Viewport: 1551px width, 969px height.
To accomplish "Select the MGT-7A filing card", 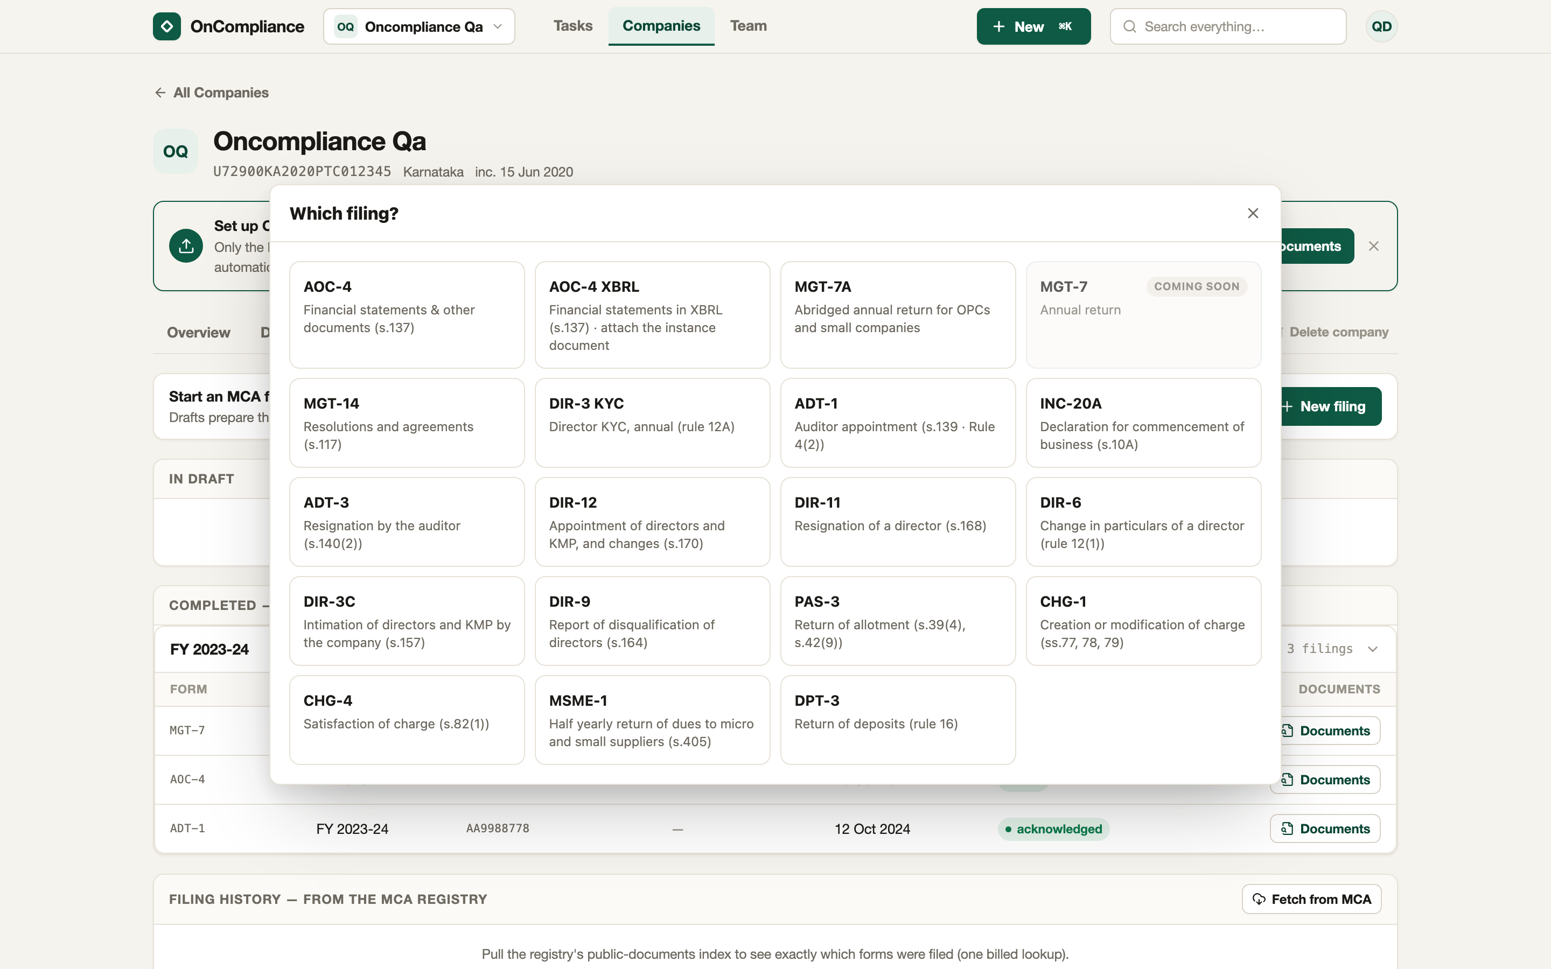I will click(x=898, y=315).
